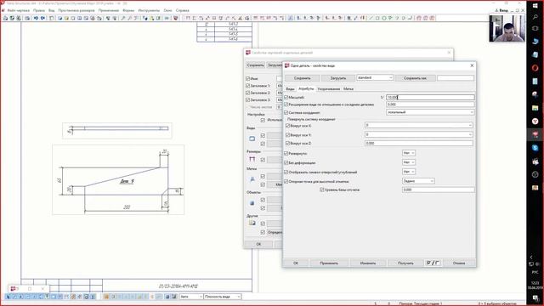Click OK in the back properties dialog

click(258, 244)
